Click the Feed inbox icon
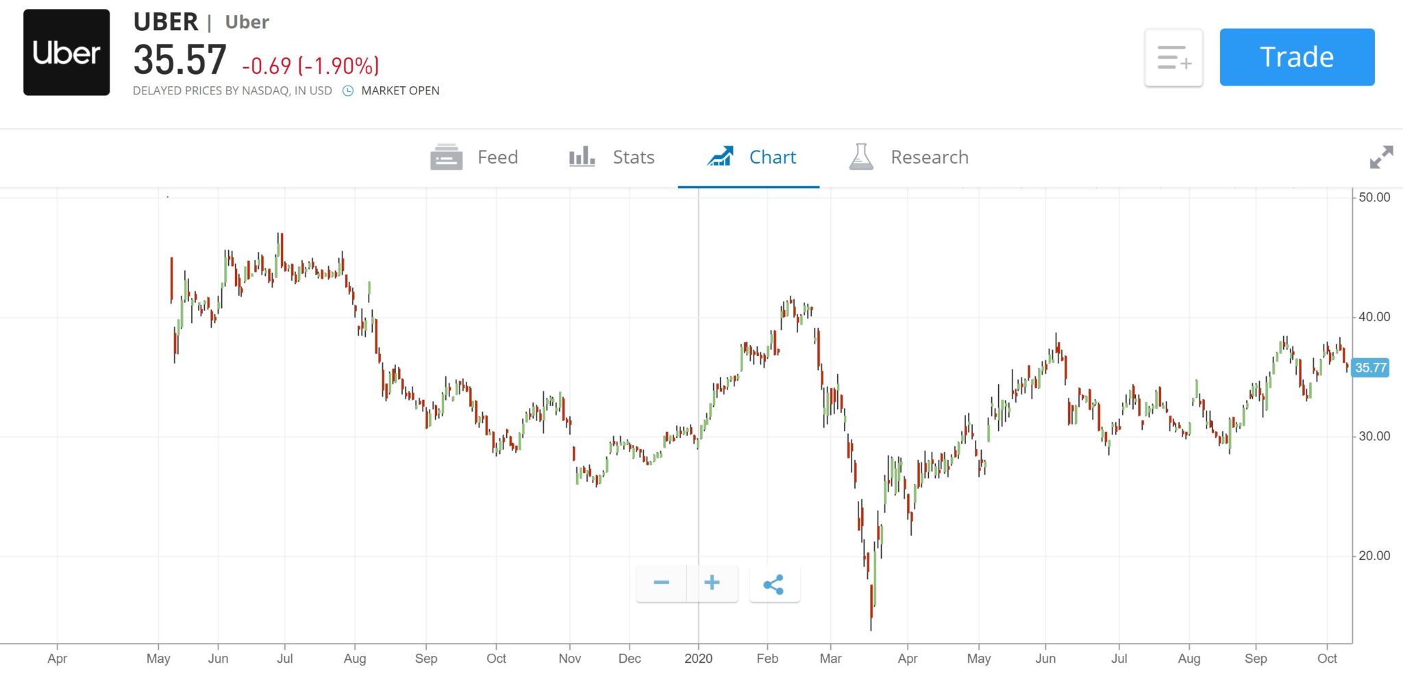The height and width of the screenshot is (673, 1403). [446, 157]
